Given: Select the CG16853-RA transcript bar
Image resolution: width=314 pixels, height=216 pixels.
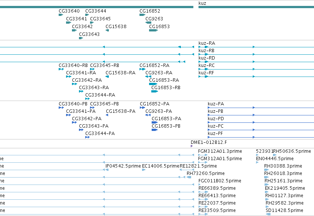Looking at the screenshot, I should pyautogui.click(x=153, y=84).
